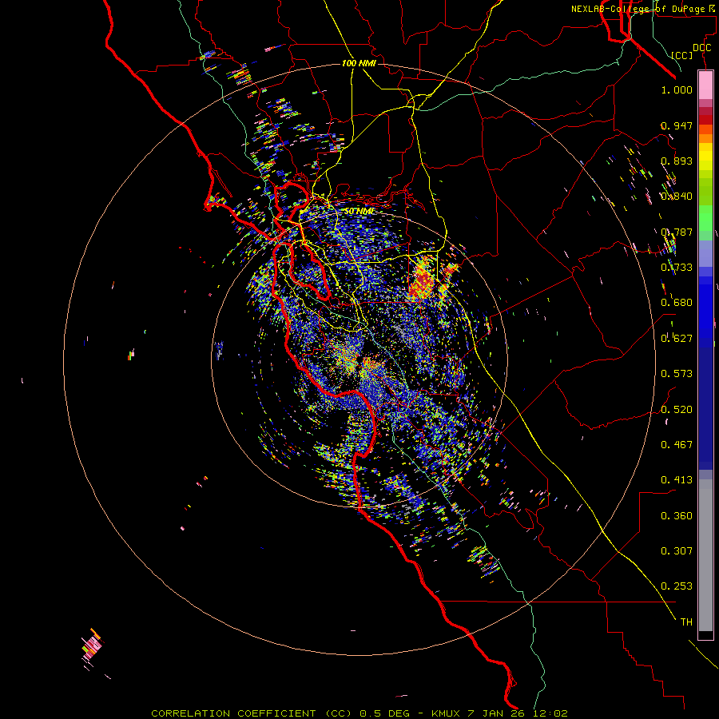
Task: Click the 0.840 scale value
Action: pyautogui.click(x=677, y=197)
